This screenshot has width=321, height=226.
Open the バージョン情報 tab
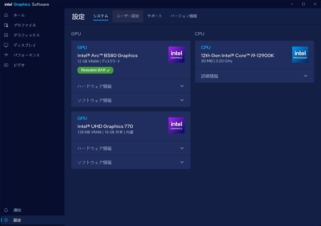coord(184,16)
